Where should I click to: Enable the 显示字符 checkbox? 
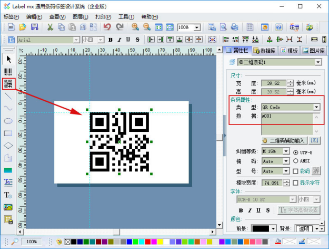coord(295,183)
